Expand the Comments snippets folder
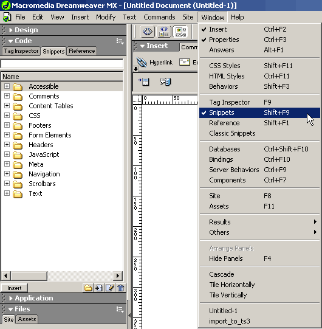This screenshot has width=322, height=329. (7, 95)
